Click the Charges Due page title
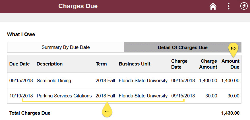This screenshot has width=250, height=120. pyautogui.click(x=78, y=6)
